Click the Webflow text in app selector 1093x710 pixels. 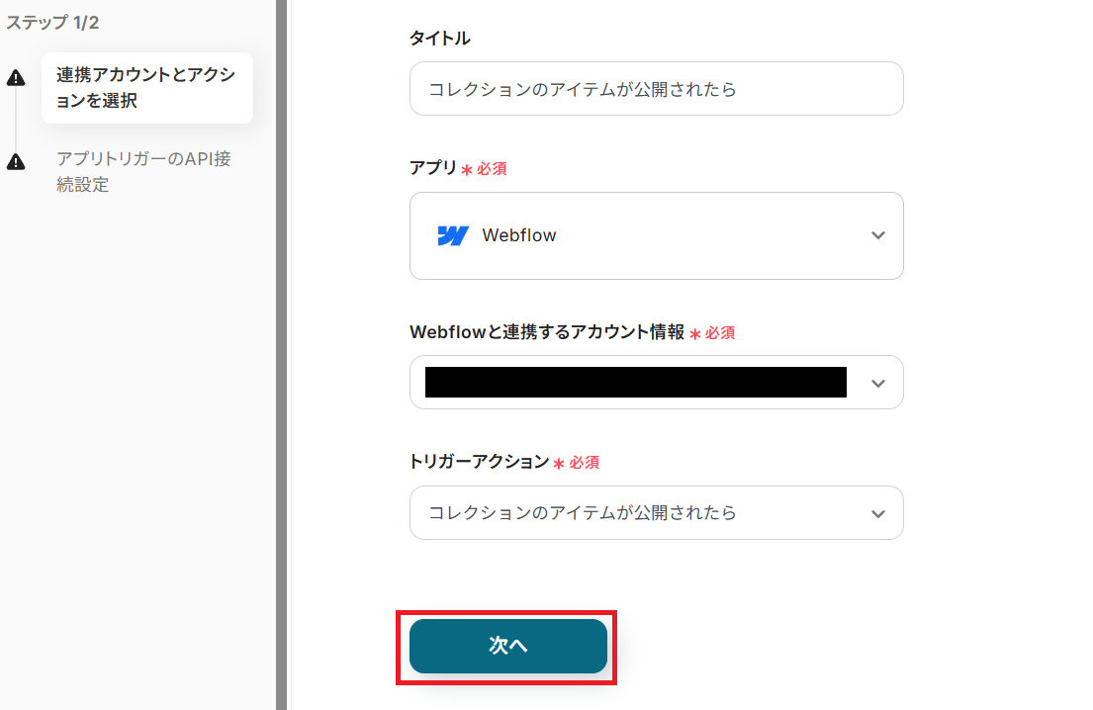click(519, 235)
